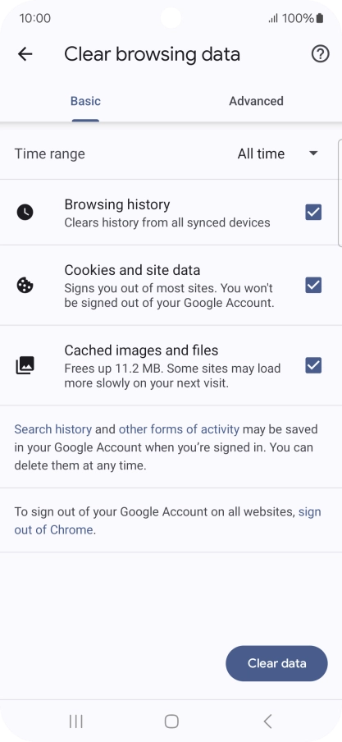Tap the Clear data button
Image resolution: width=342 pixels, height=742 pixels.
click(x=276, y=663)
